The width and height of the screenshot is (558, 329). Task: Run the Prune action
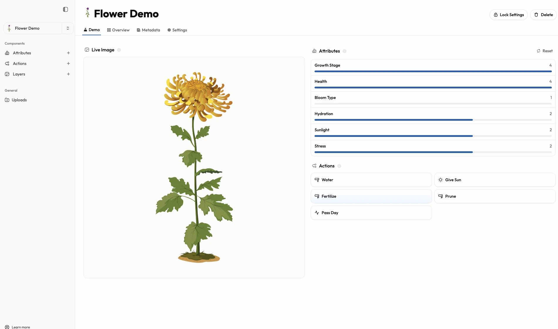click(495, 196)
